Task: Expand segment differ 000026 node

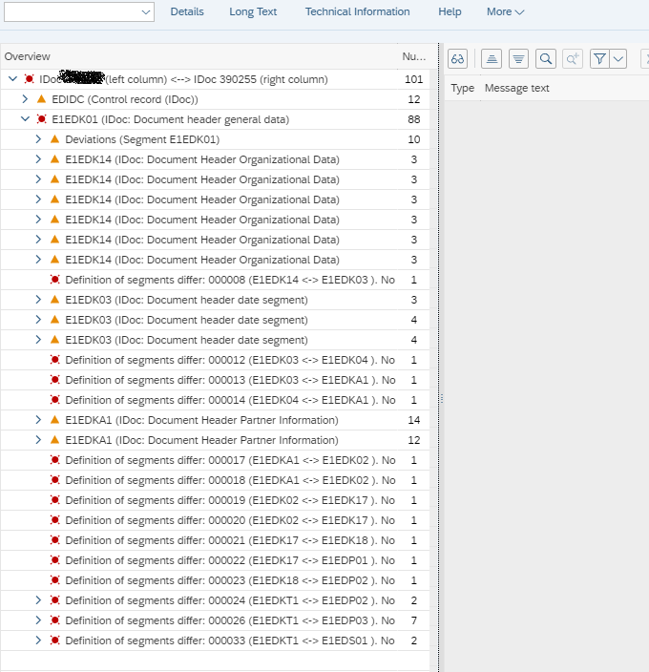Action: [x=39, y=620]
